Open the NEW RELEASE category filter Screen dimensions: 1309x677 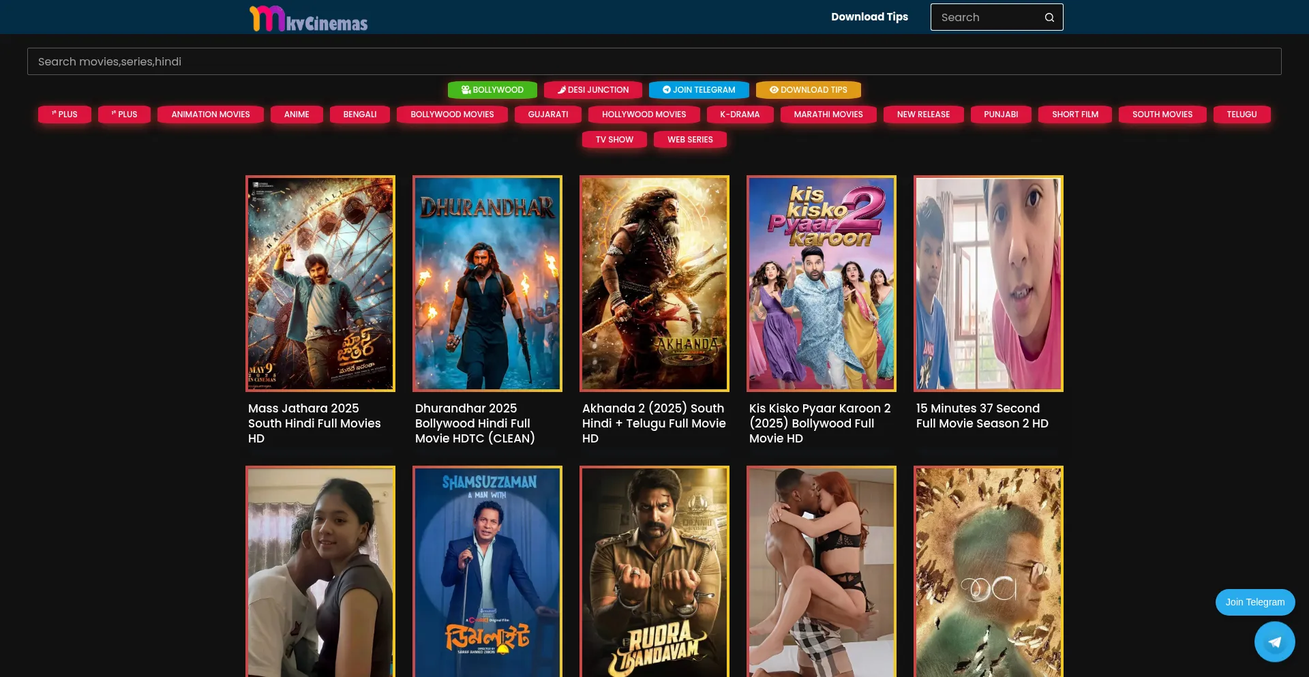point(923,115)
